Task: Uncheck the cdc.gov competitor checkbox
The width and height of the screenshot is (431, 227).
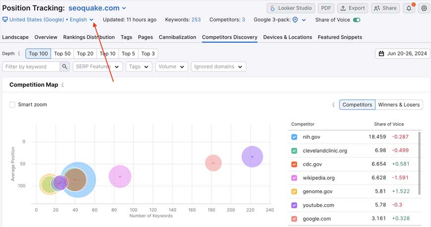Action: (294, 164)
